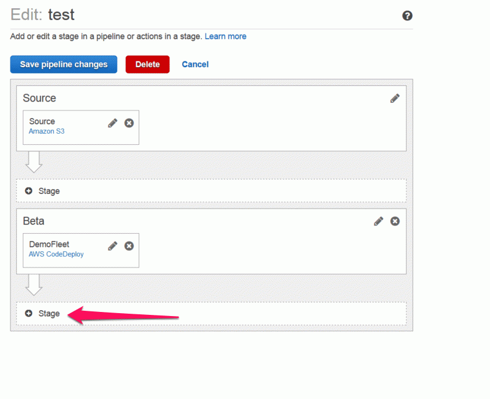Open the Amazon S3 provider link
This screenshot has width=490, height=399.
[x=47, y=131]
